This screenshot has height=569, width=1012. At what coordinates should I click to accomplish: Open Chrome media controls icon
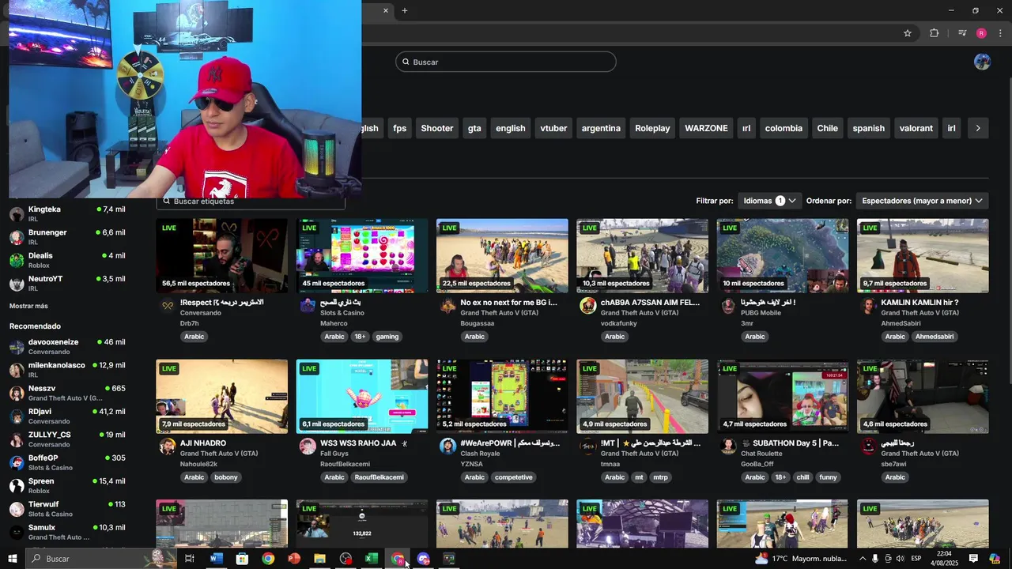point(962,33)
